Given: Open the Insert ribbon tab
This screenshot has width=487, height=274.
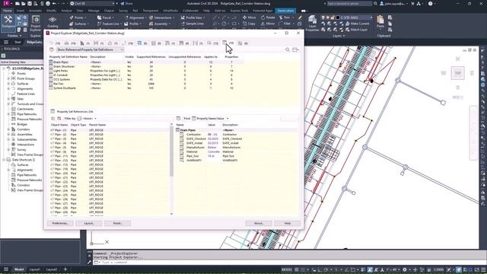Looking at the screenshot, I should [x=21, y=11].
